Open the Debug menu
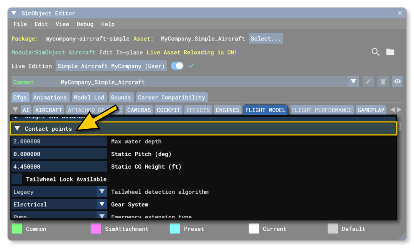 (85, 24)
